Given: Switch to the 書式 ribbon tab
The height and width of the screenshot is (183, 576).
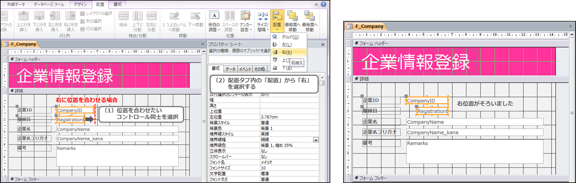Looking at the screenshot, I should pos(118,4).
